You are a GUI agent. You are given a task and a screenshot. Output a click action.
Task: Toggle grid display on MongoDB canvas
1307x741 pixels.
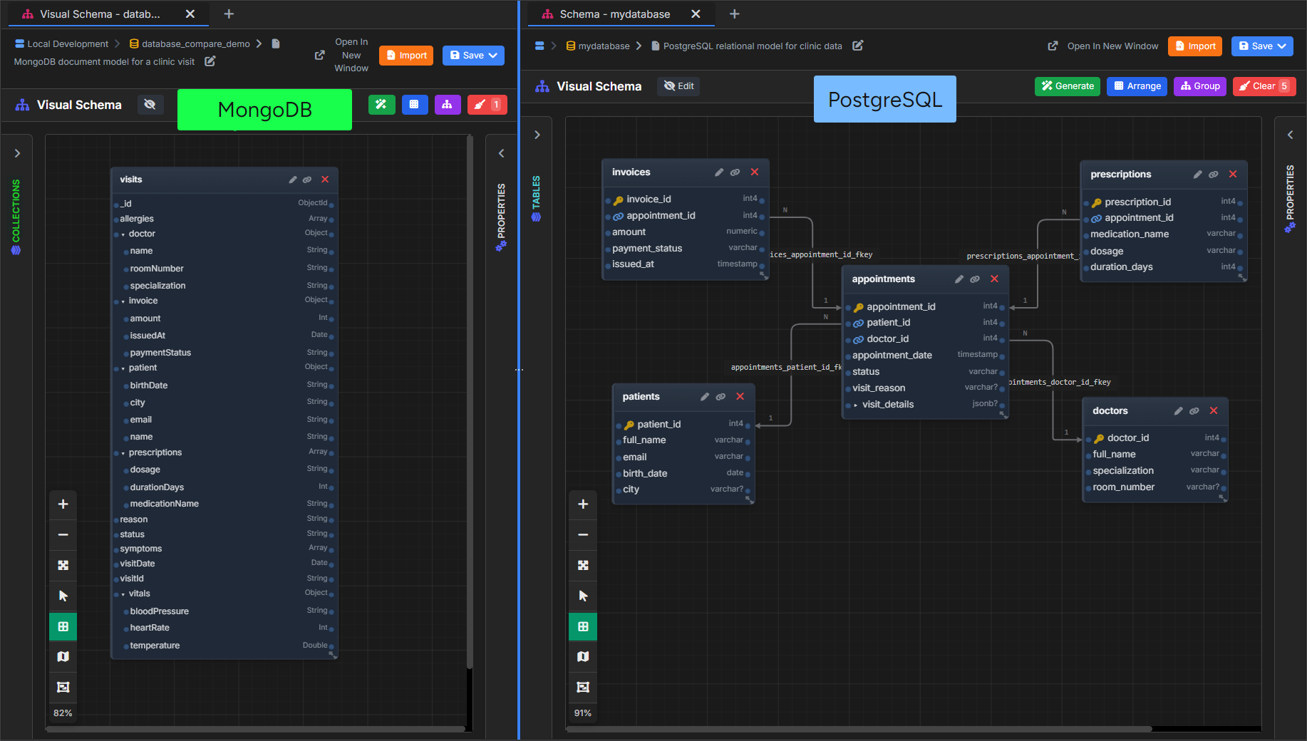[63, 627]
